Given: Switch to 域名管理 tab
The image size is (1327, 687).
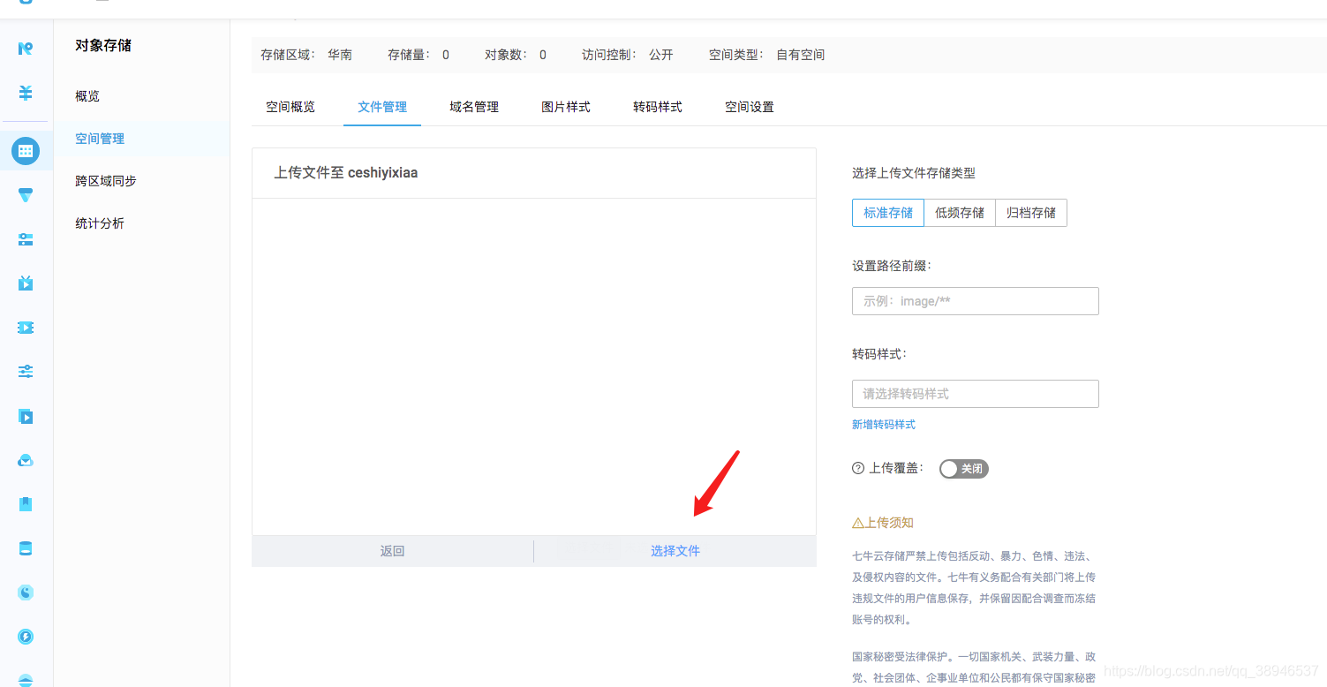Looking at the screenshot, I should (474, 107).
